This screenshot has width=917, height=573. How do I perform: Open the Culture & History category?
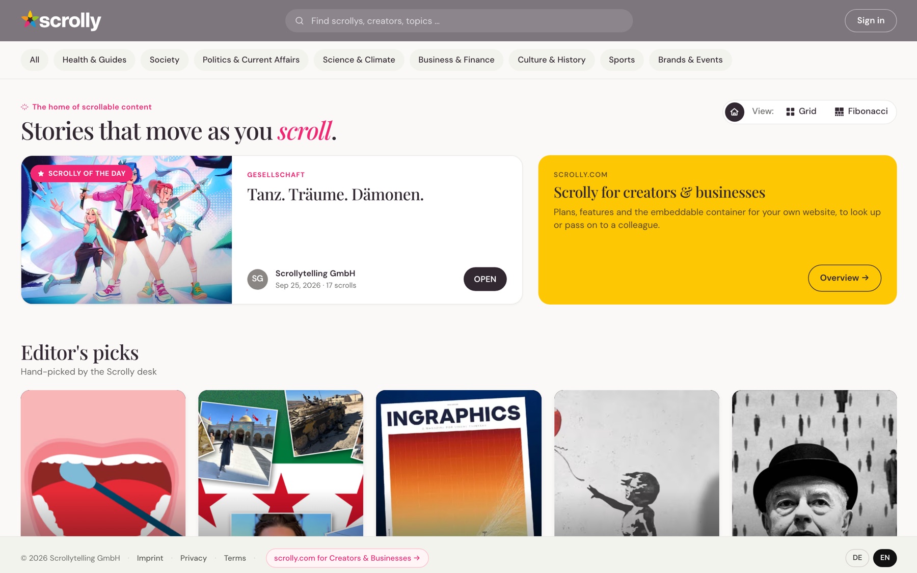(x=552, y=60)
